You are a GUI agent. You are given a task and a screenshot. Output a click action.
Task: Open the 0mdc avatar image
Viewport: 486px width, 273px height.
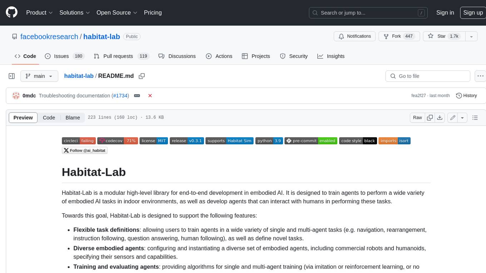(16, 96)
